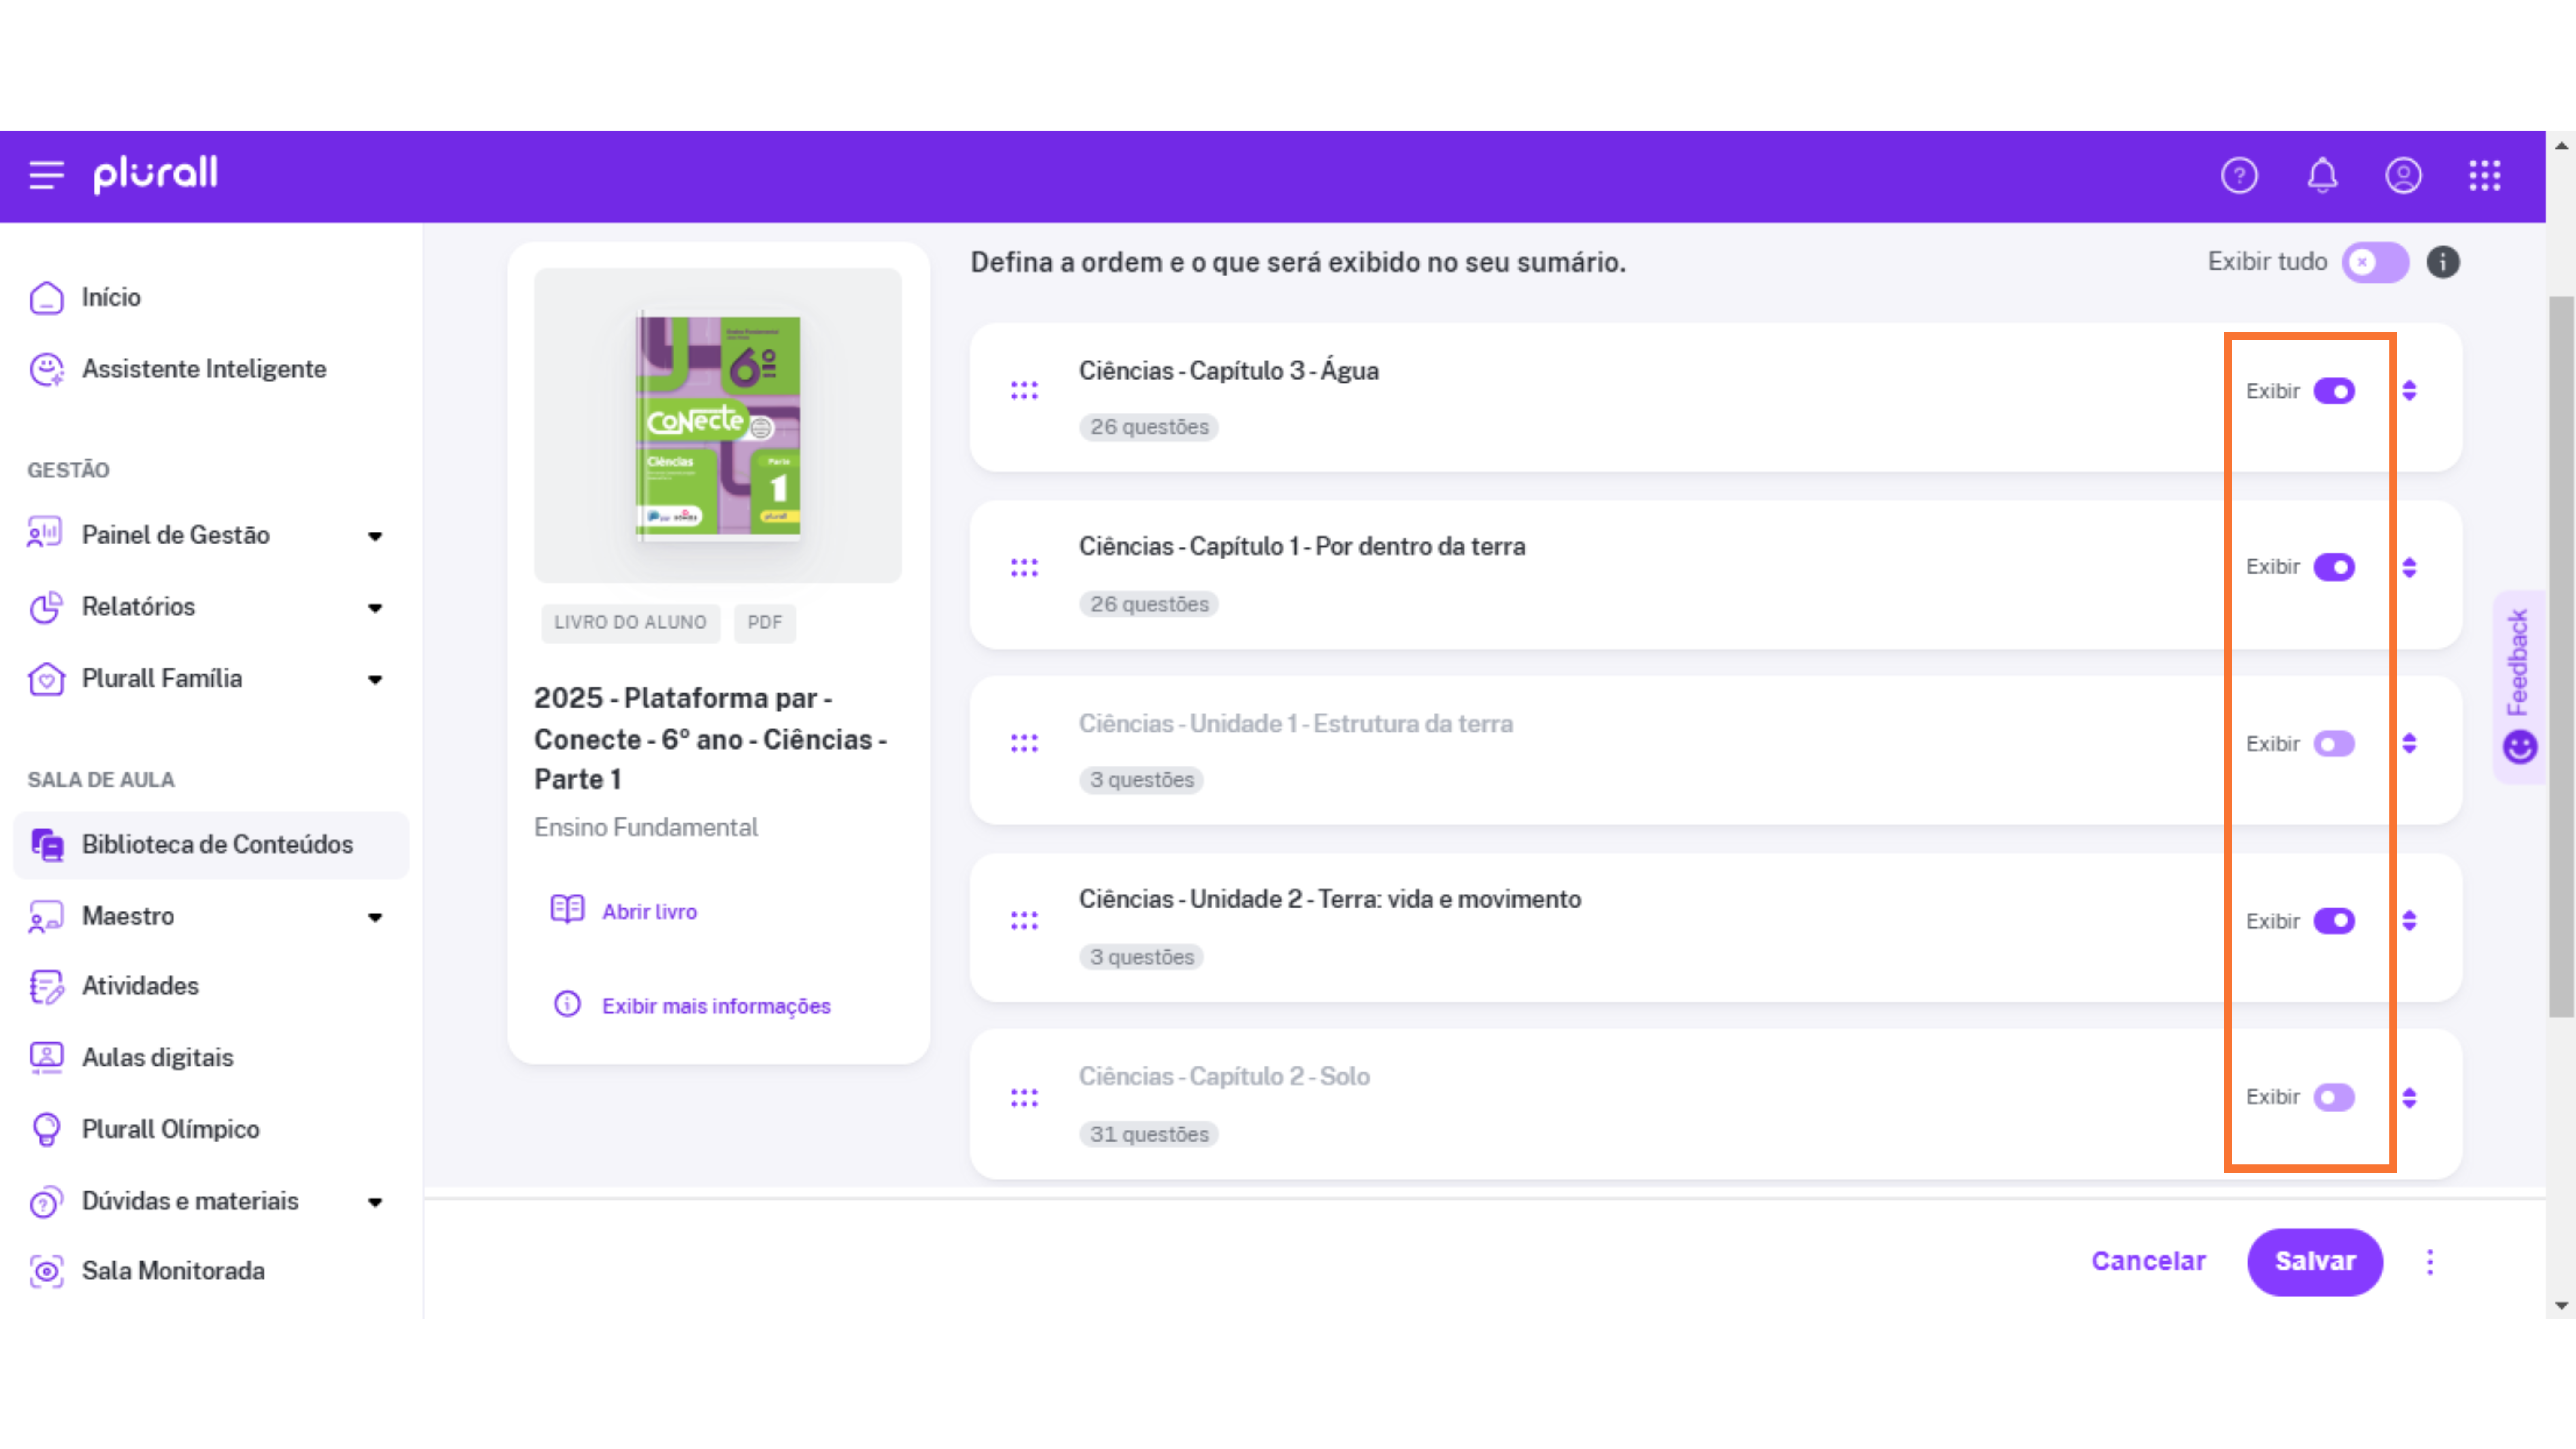Click the info icon beside Exibir tudo
The image size is (2576, 1449).
click(2443, 262)
